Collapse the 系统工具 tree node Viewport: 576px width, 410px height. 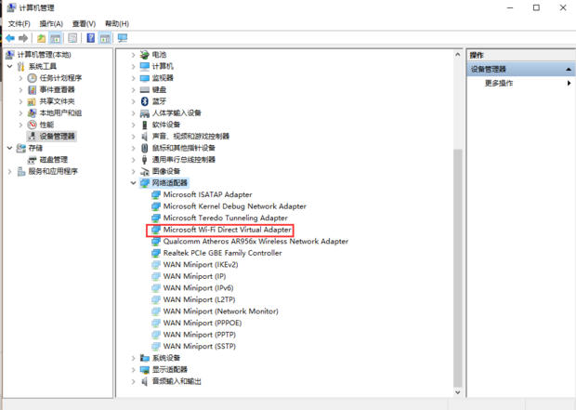[10, 66]
